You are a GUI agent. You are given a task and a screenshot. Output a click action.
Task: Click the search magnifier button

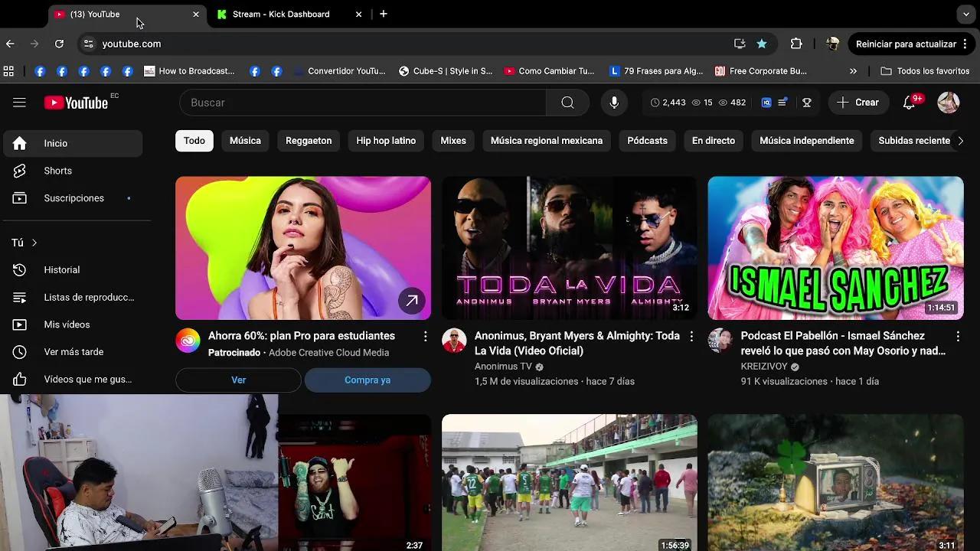[567, 103]
